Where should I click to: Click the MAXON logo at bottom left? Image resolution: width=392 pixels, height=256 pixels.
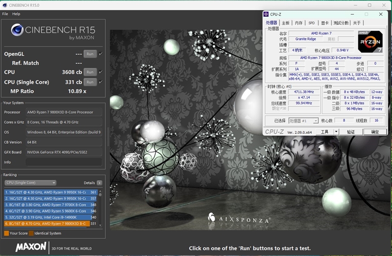[31, 247]
